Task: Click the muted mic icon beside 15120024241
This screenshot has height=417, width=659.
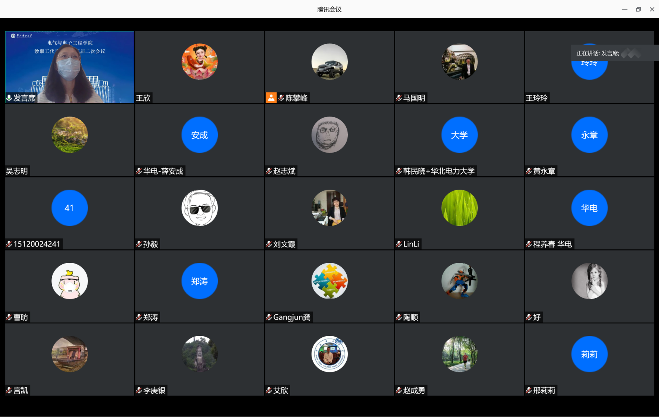Action: coord(9,244)
